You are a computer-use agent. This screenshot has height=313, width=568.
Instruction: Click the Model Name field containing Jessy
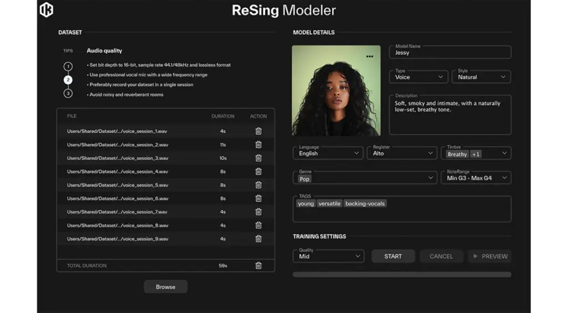450,53
